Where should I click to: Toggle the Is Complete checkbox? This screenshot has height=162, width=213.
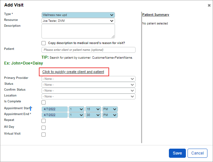pos(43,102)
